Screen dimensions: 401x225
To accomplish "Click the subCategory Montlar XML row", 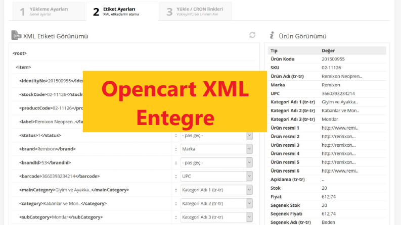I will click(61, 217).
